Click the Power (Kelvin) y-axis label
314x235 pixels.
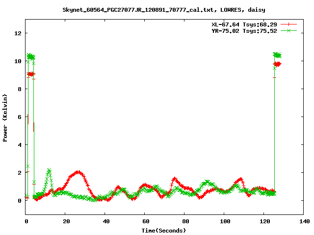[5, 118]
